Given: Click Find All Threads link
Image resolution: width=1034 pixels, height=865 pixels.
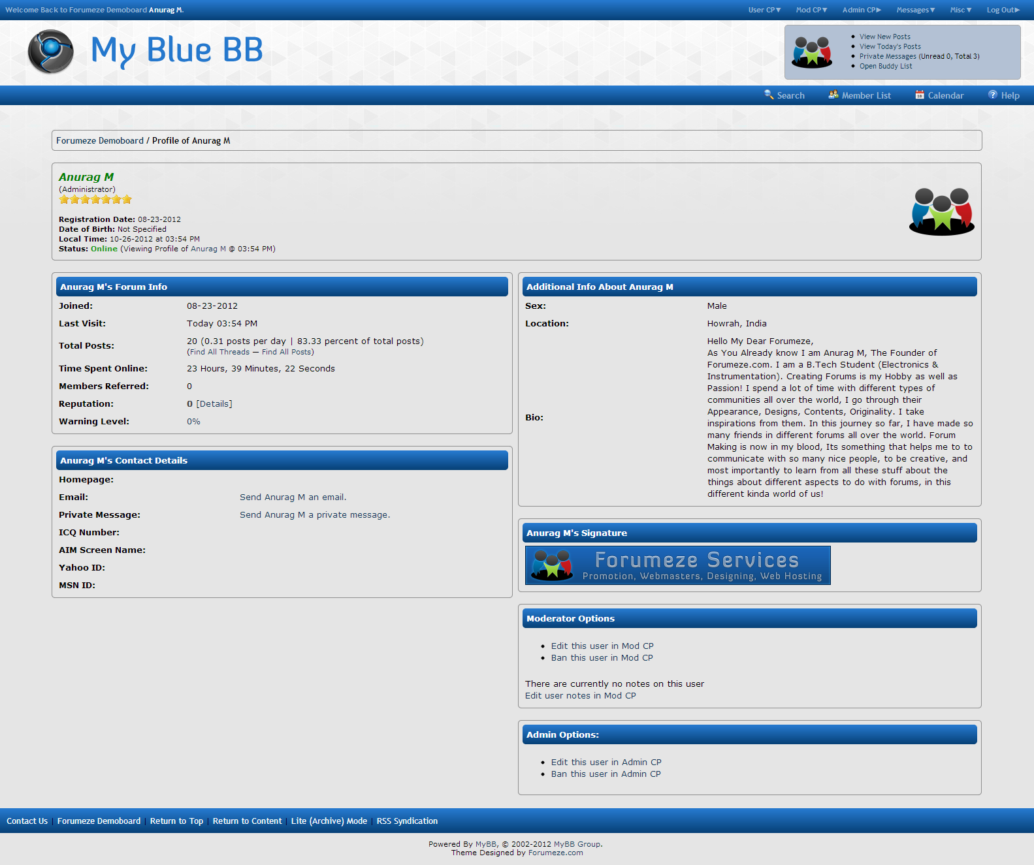Looking at the screenshot, I should point(219,352).
